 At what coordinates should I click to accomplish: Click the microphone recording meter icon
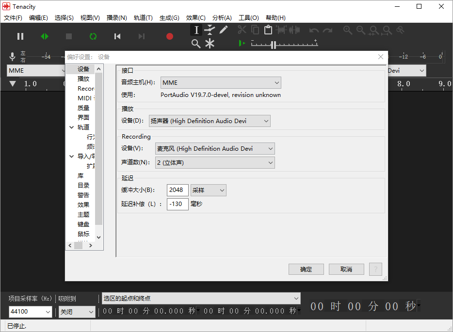tap(12, 56)
